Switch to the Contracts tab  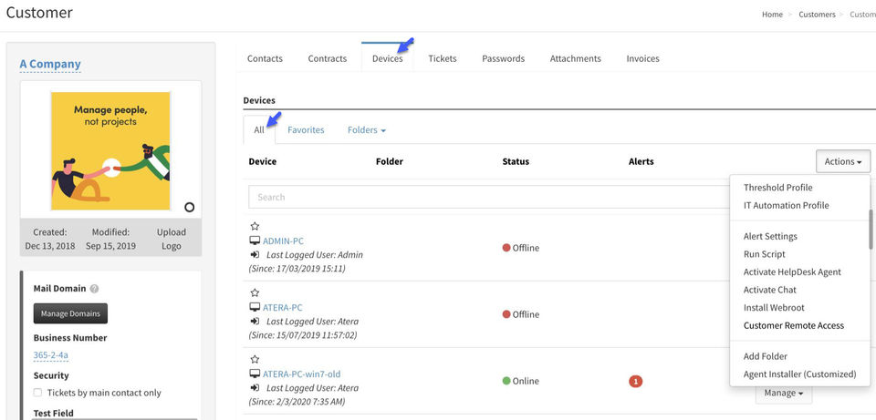[x=328, y=58]
